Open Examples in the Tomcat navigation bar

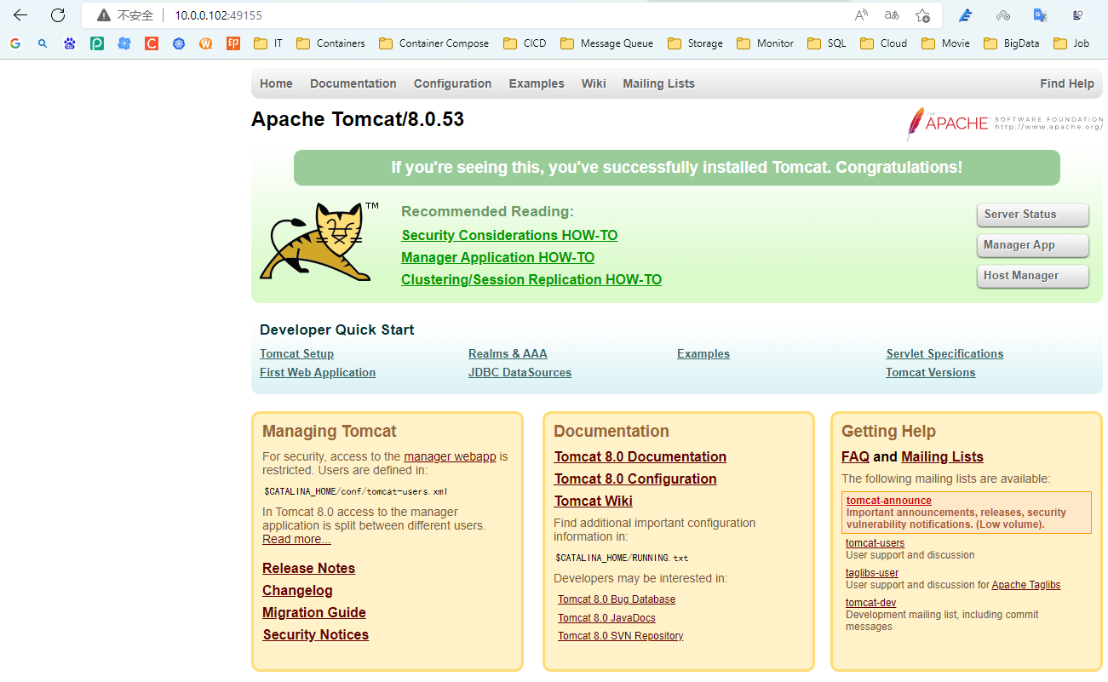click(x=537, y=83)
